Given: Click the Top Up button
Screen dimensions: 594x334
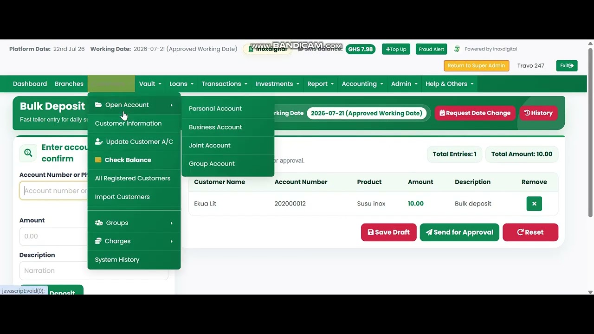Looking at the screenshot, I should point(396,49).
